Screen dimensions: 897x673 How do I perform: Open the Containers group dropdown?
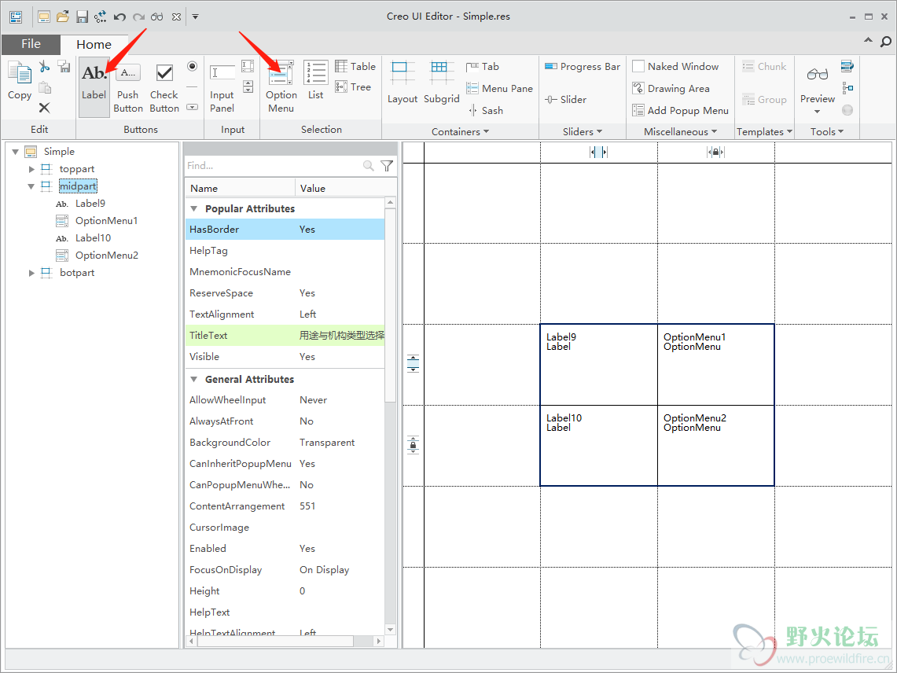(x=461, y=131)
